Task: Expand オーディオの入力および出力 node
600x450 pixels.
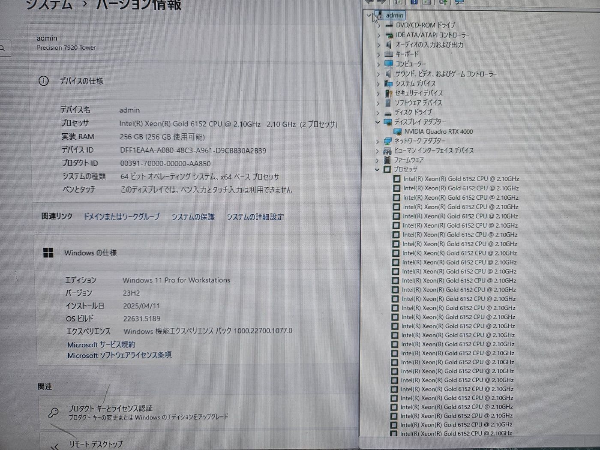Action: coord(378,45)
